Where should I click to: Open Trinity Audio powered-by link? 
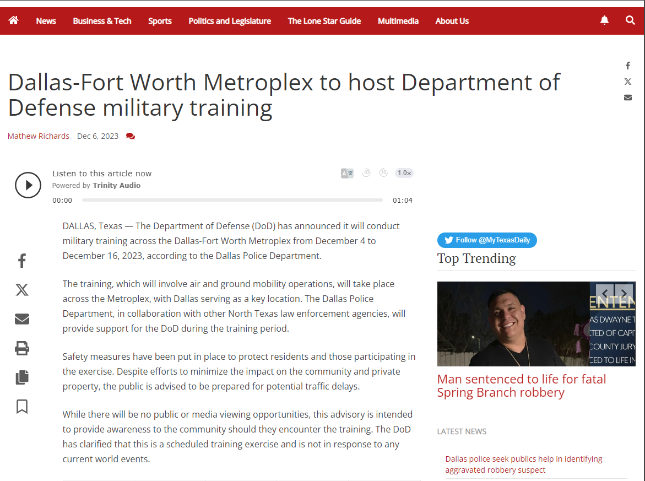pos(116,186)
